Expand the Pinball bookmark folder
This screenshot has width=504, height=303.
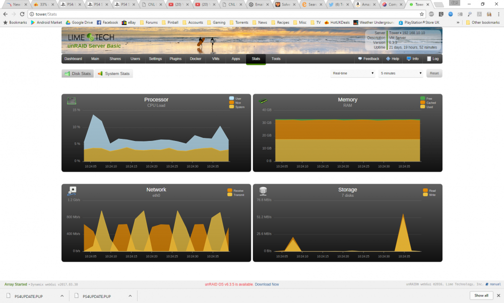170,23
